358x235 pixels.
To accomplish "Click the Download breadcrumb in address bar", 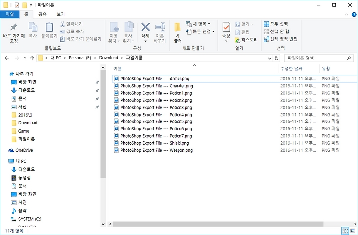I will coord(109,58).
